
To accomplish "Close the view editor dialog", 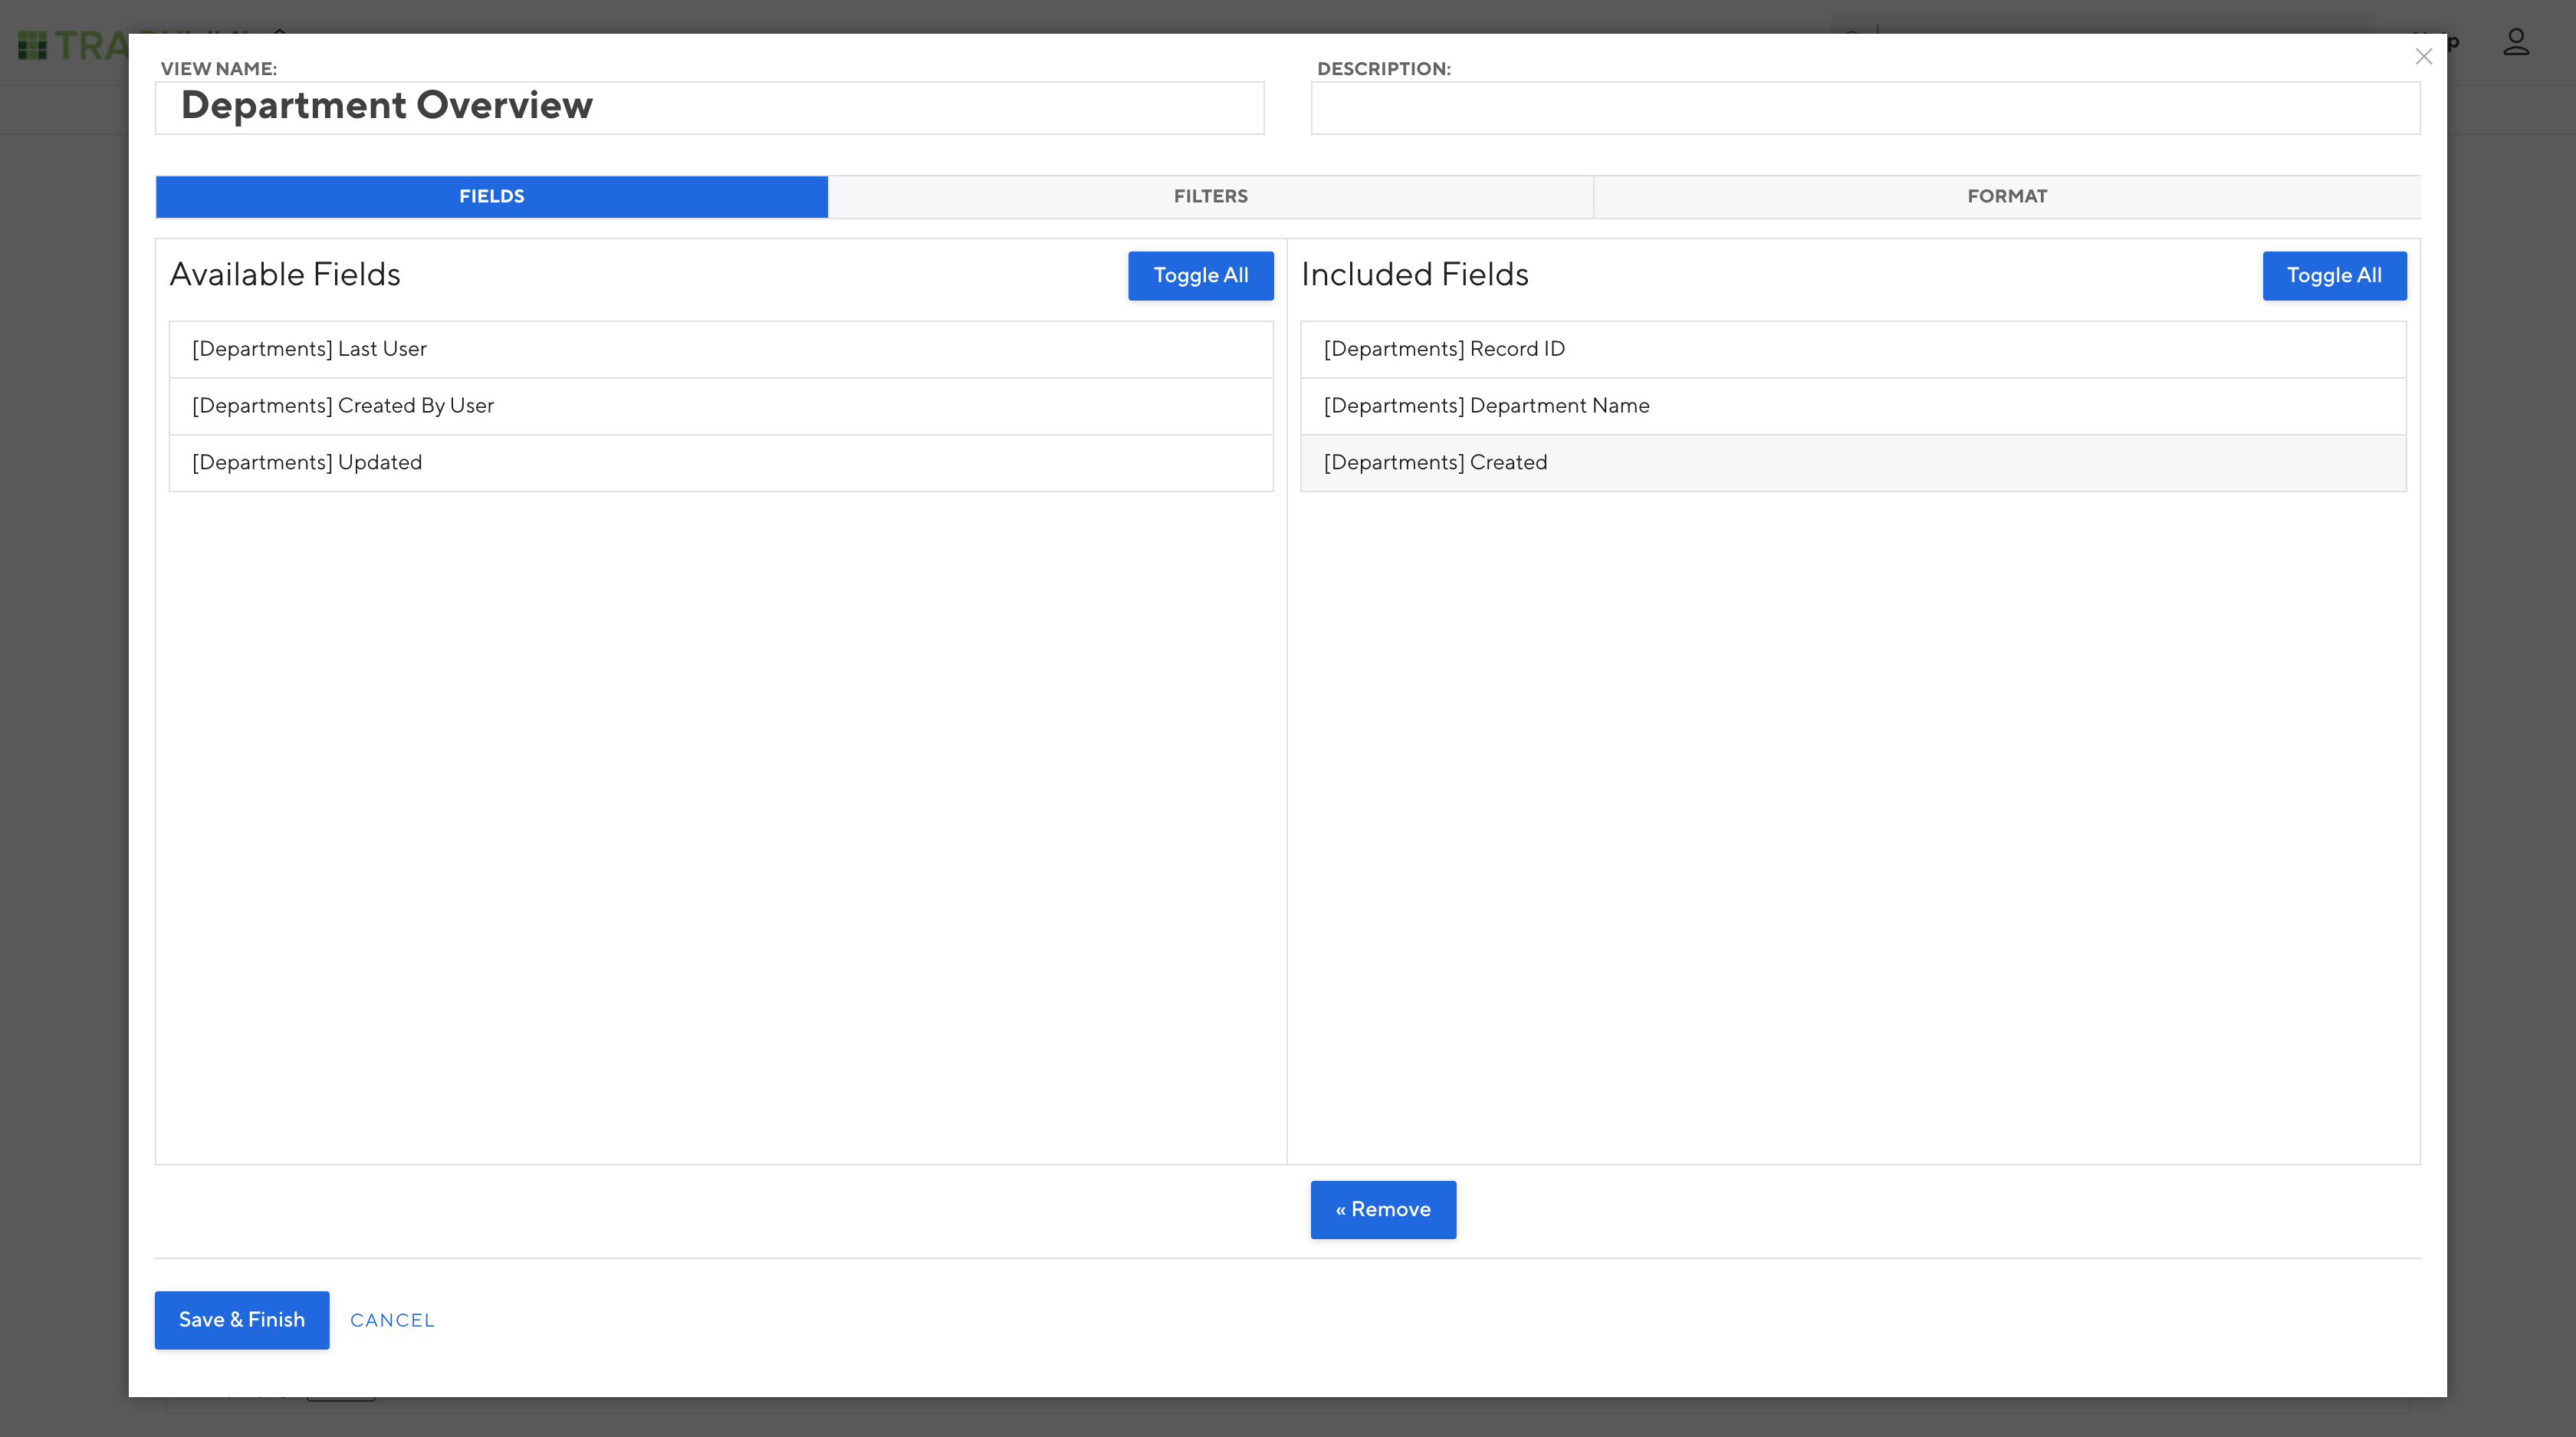I will (2423, 57).
